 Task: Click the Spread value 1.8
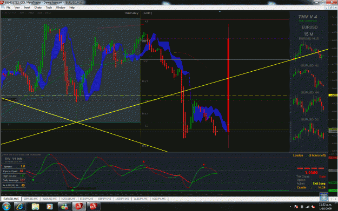[23, 166]
